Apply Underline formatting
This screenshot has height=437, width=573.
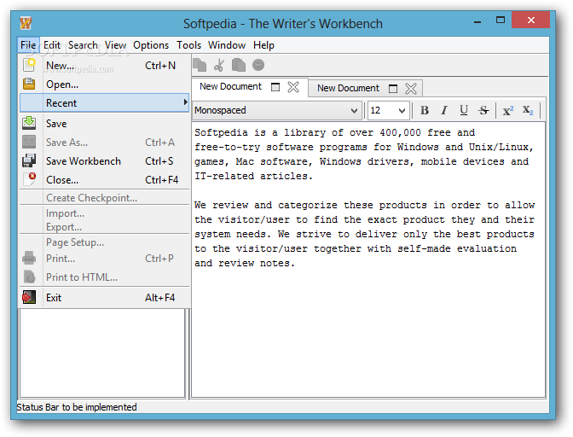(x=464, y=110)
